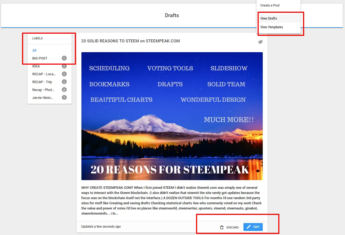Click the count badge next to Jarvie Histo...
Image resolution: width=345 pixels, height=235 pixels.
coord(64,98)
